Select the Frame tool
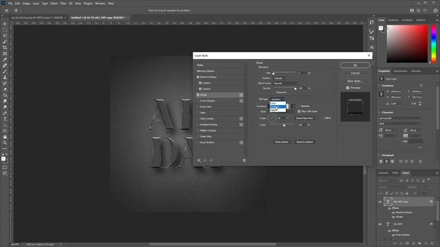440x247 pixels. pyautogui.click(x=5, y=54)
